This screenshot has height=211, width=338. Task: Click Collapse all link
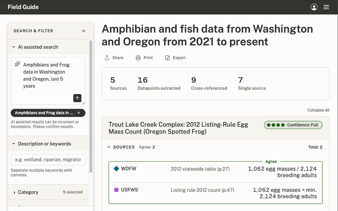click(318, 110)
